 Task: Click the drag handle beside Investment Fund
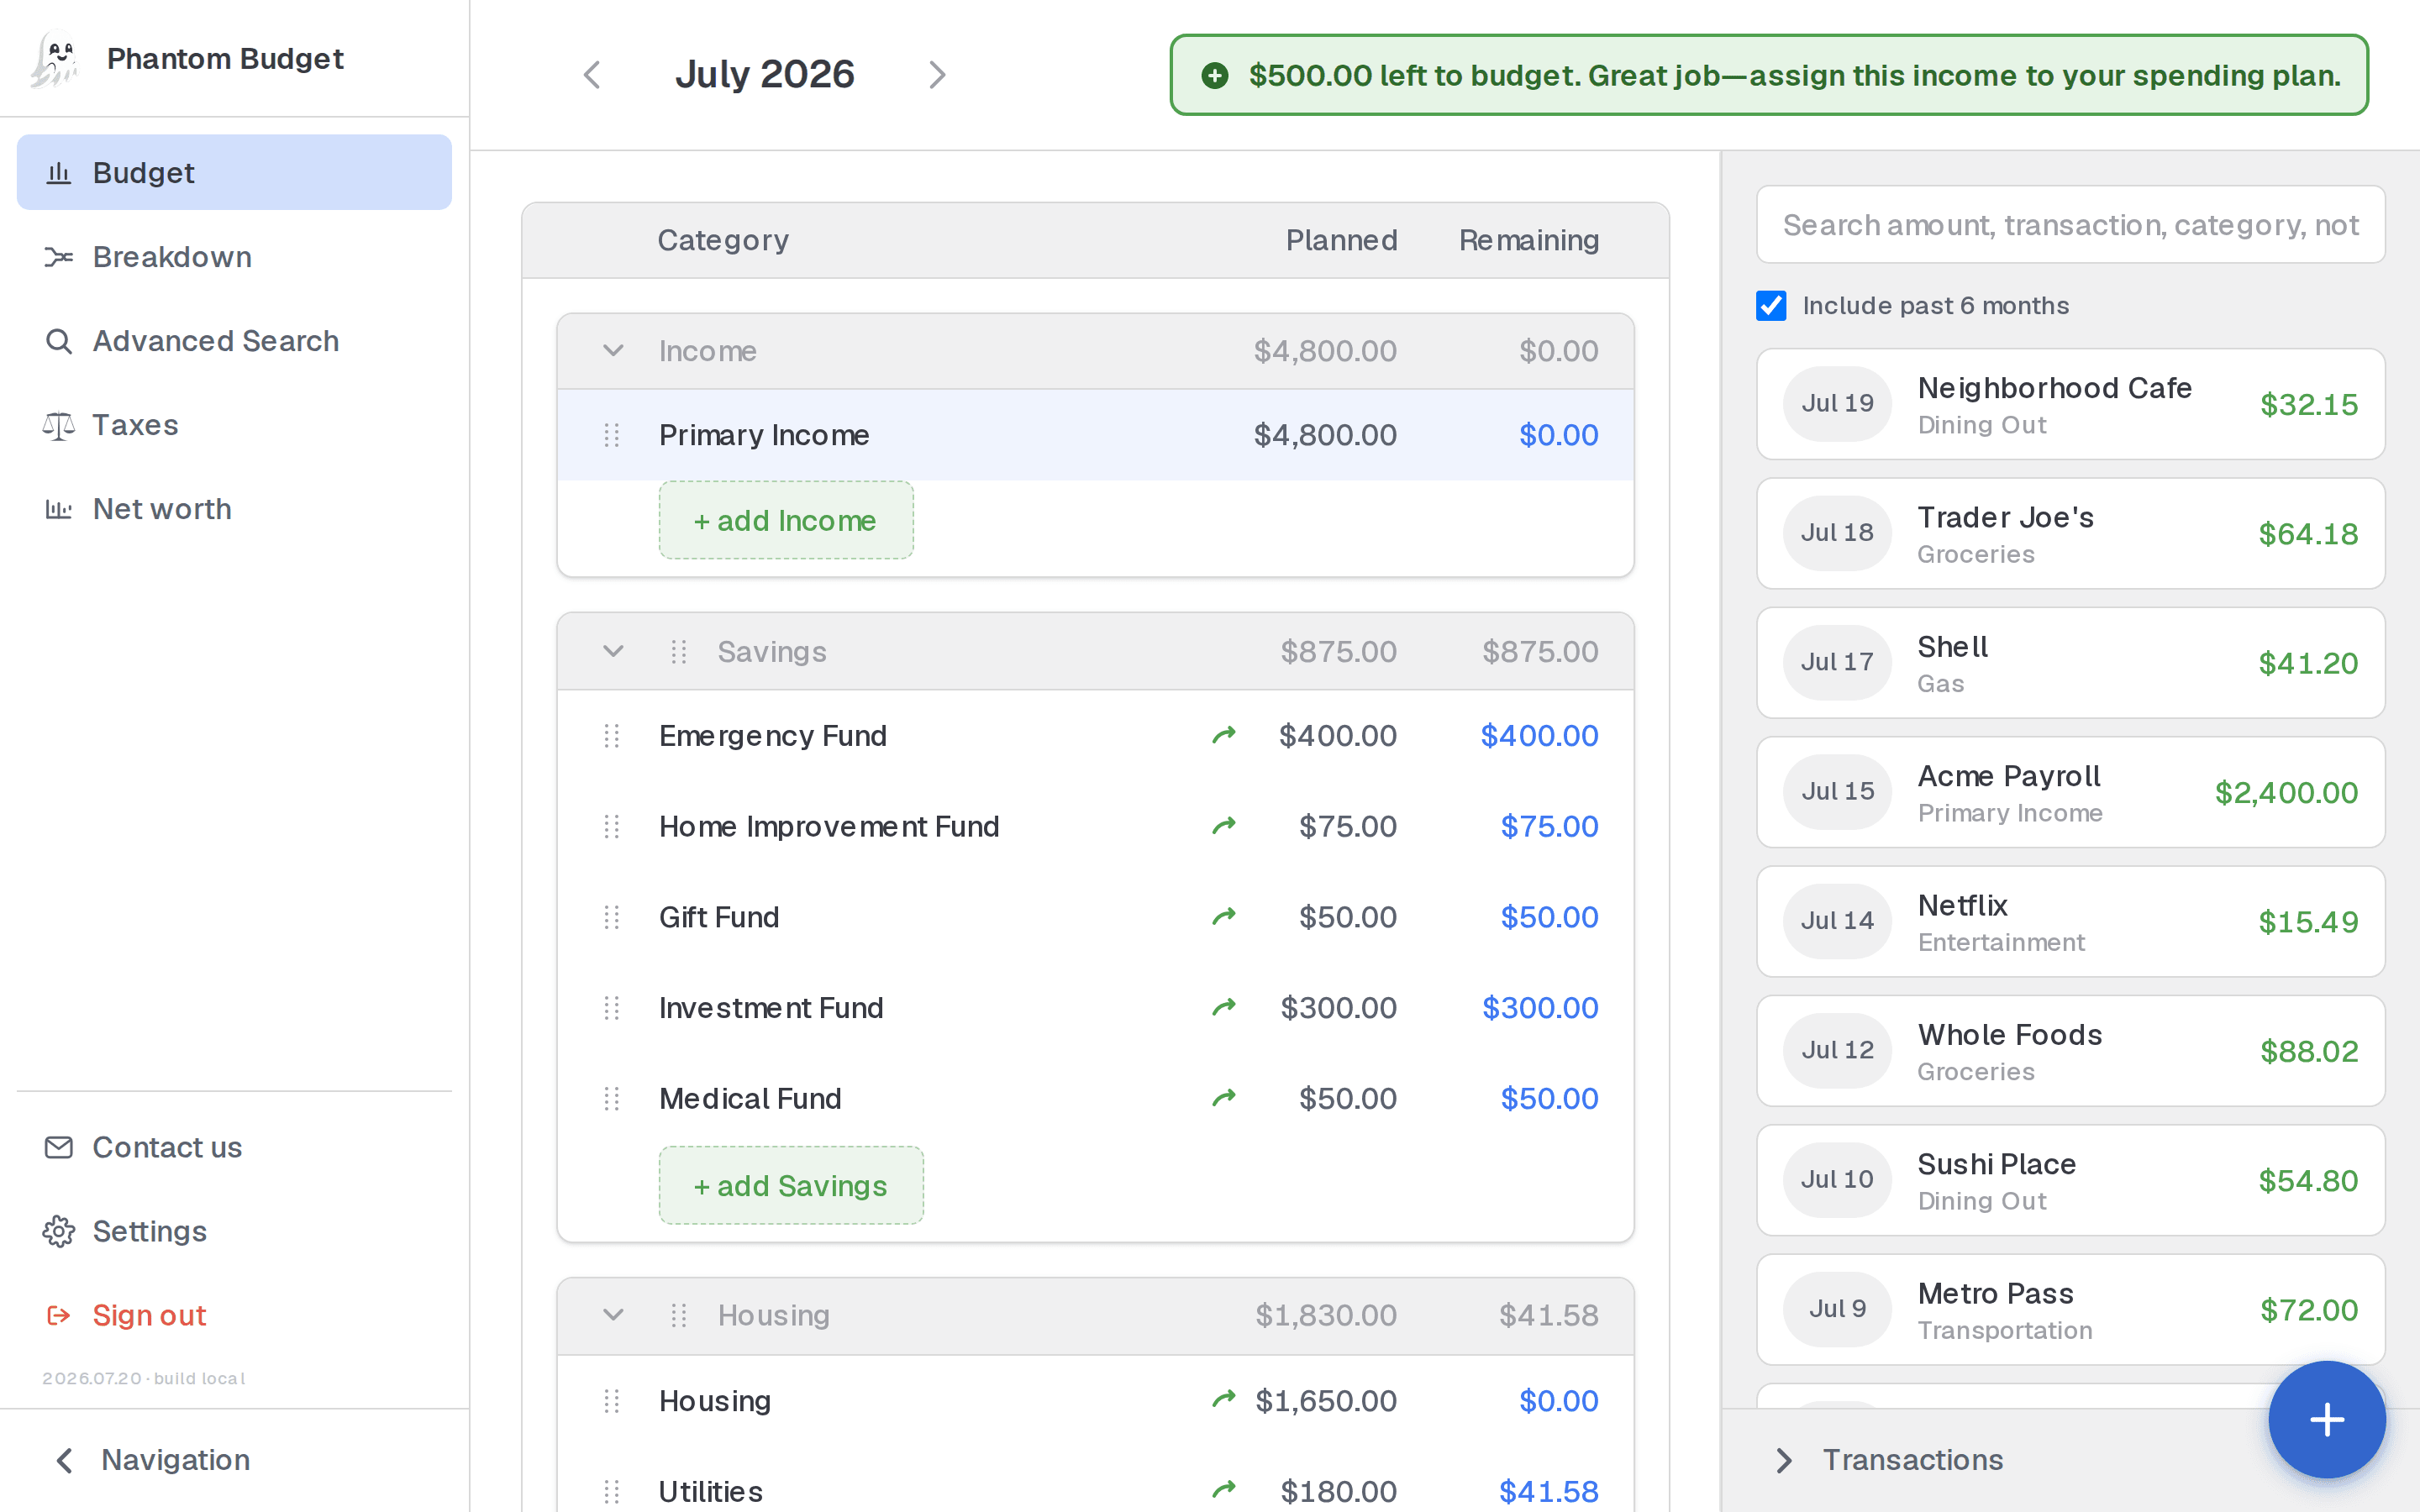pyautogui.click(x=612, y=1008)
